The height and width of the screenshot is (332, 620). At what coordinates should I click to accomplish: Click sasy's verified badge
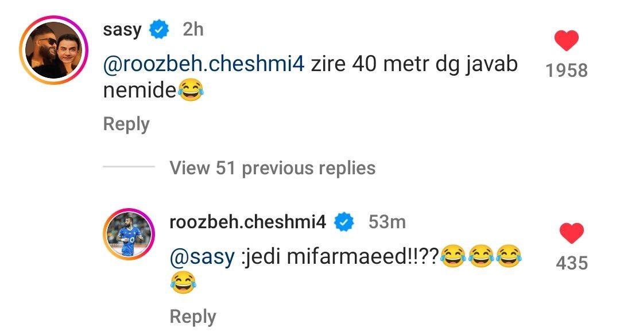point(157,29)
